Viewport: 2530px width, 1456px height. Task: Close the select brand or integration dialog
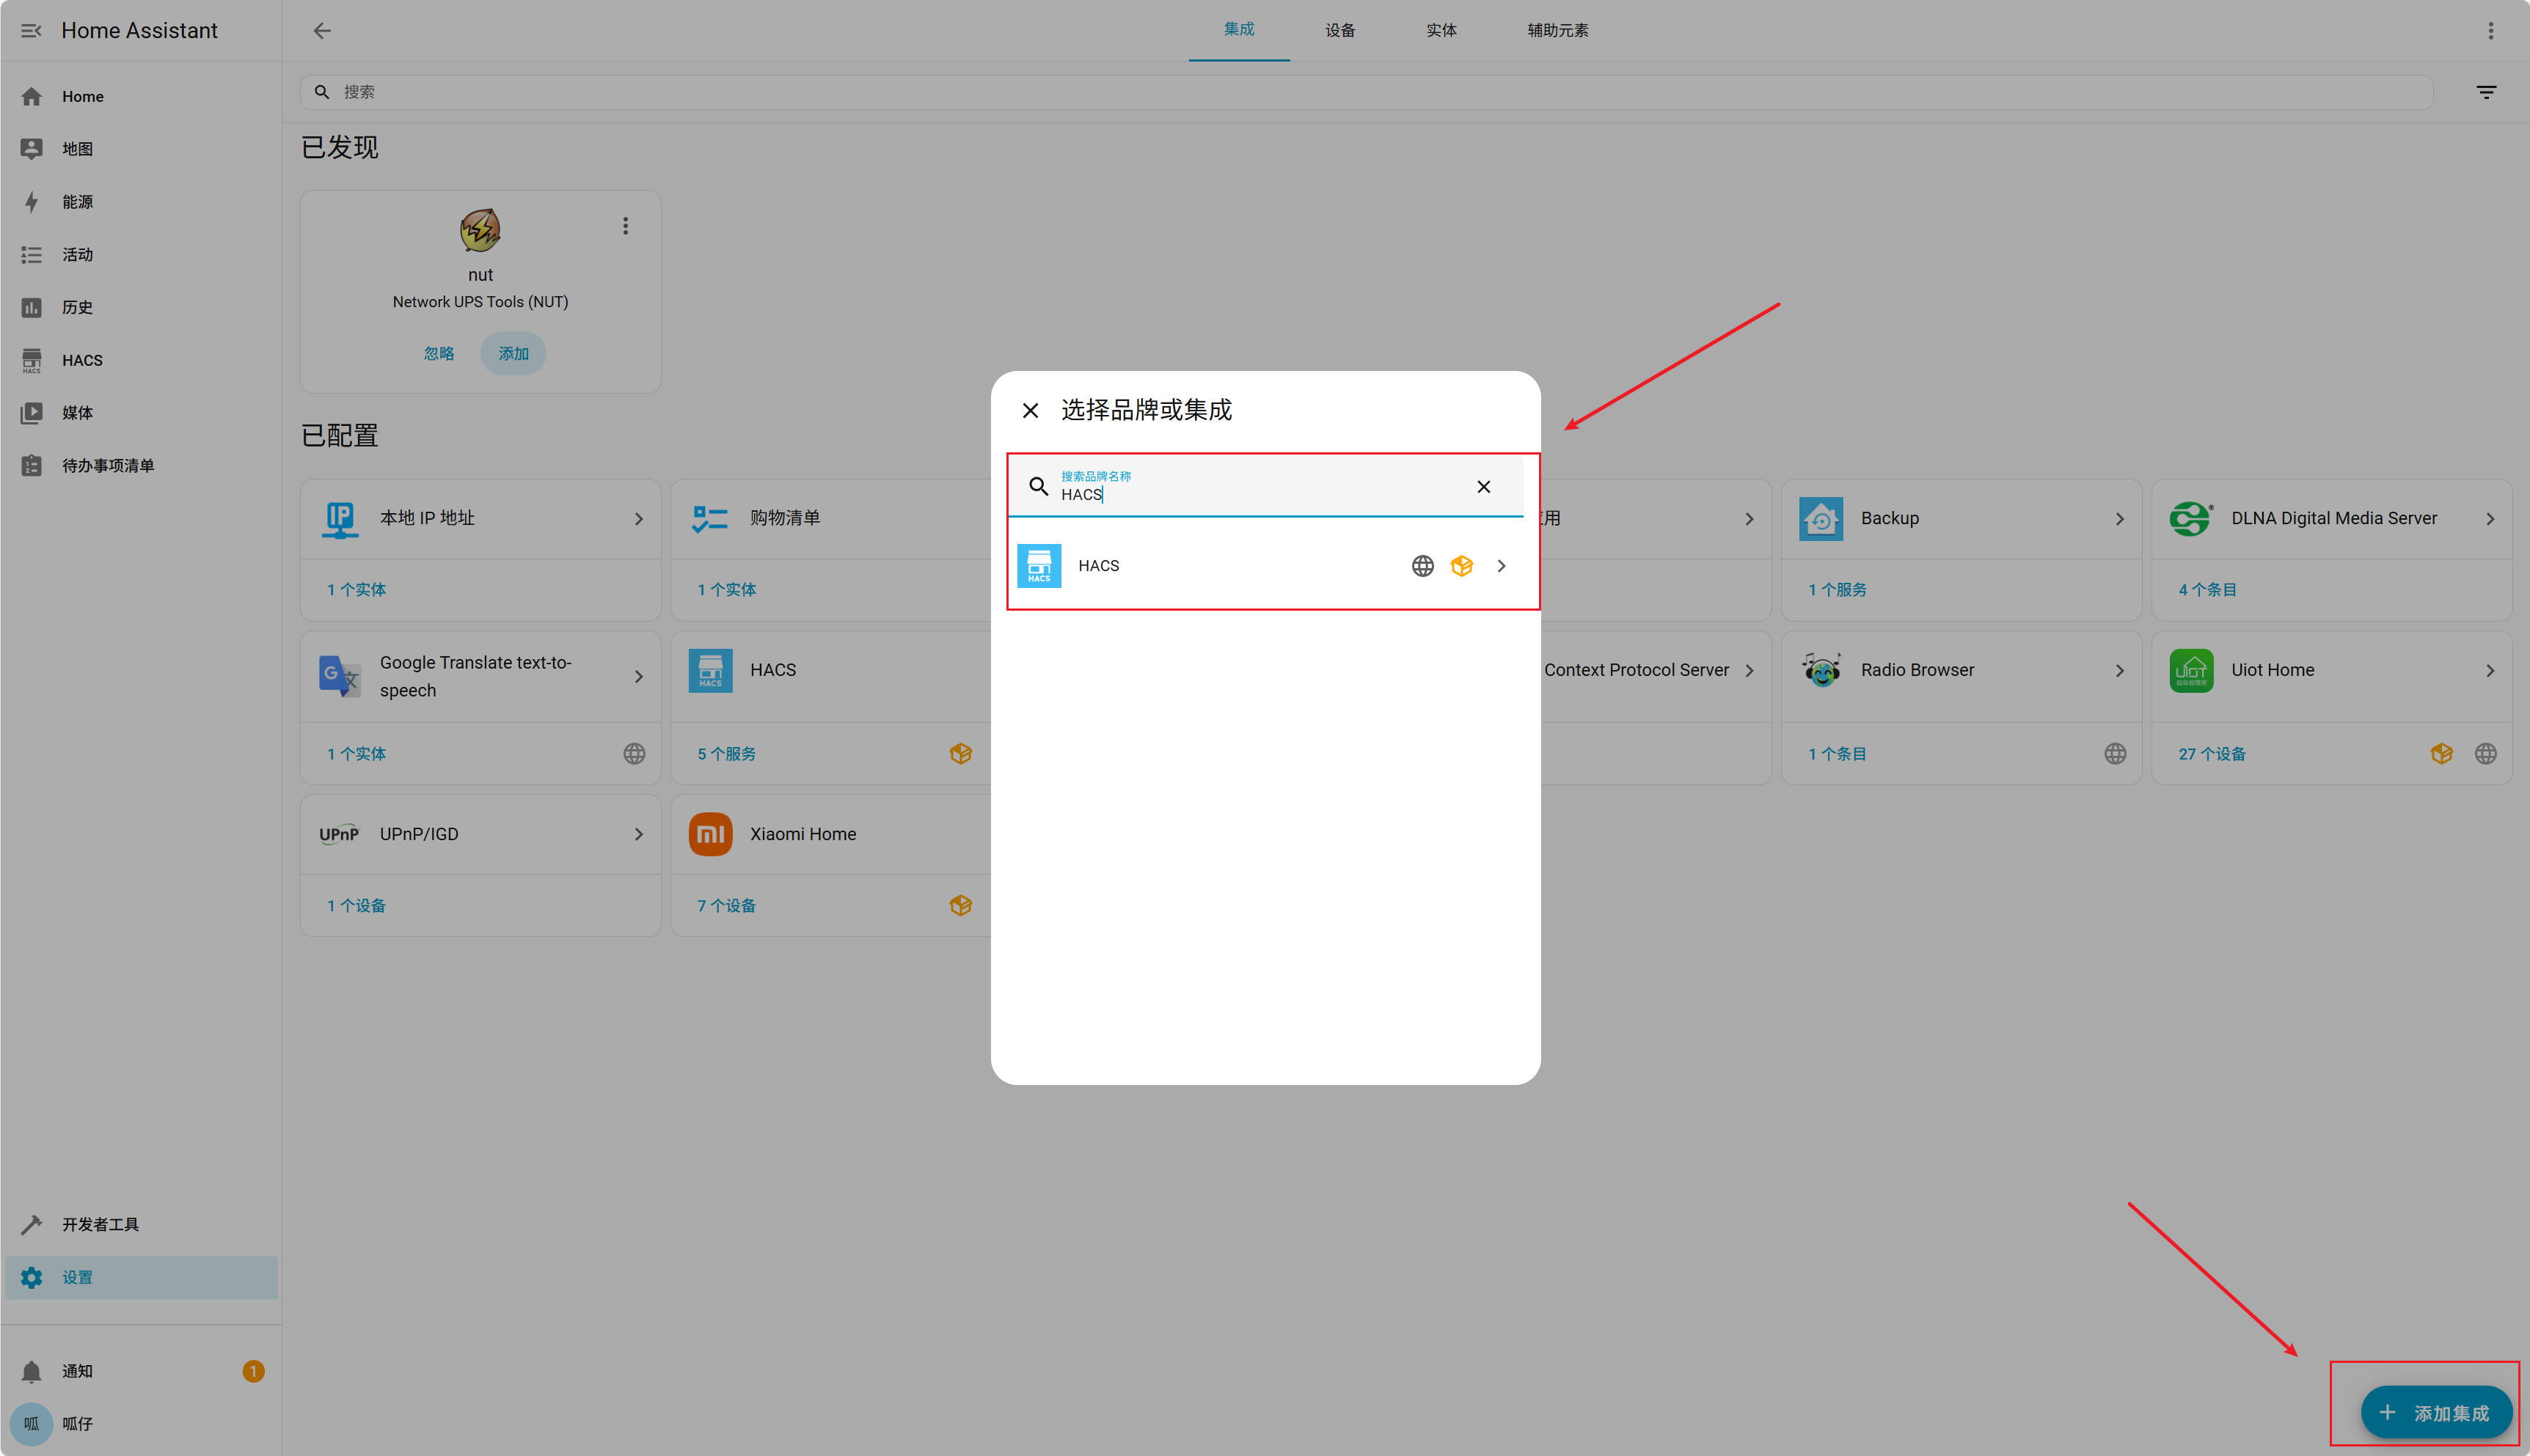pyautogui.click(x=1031, y=411)
